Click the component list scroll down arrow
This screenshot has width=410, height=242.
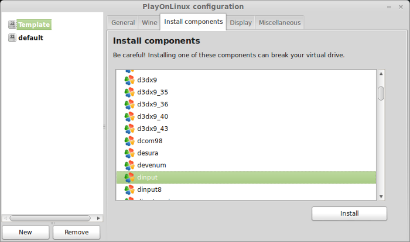(x=381, y=196)
